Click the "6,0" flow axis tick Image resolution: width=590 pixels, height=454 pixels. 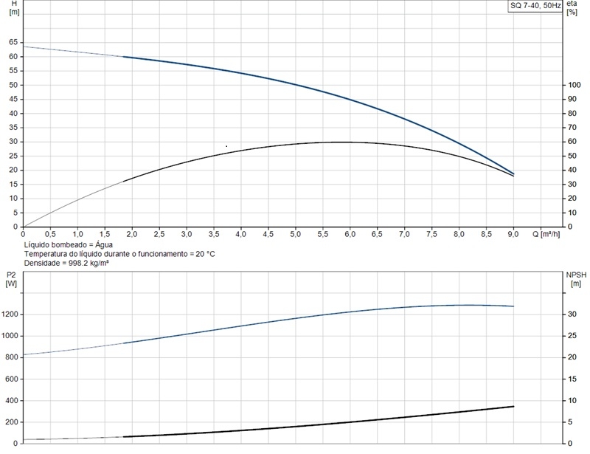(350, 234)
